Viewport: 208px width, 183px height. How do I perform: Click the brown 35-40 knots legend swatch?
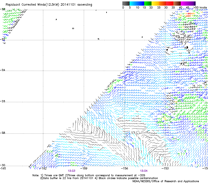pyautogui.click(x=177, y=3)
